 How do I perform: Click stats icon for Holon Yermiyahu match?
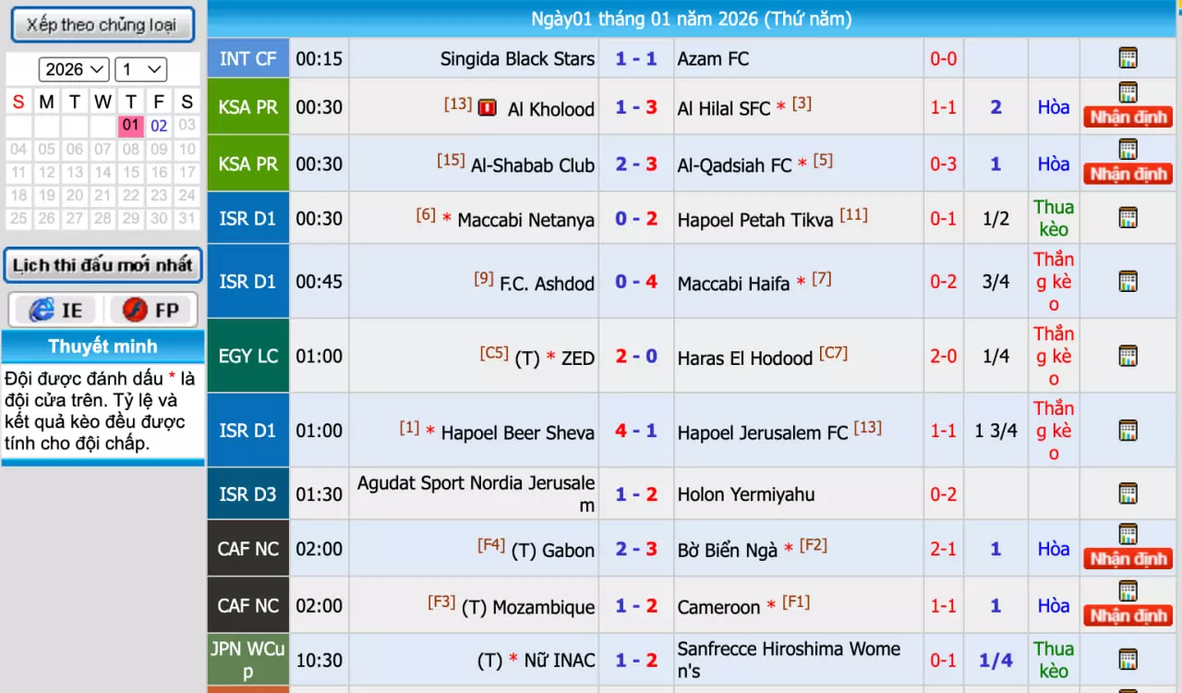pos(1128,493)
